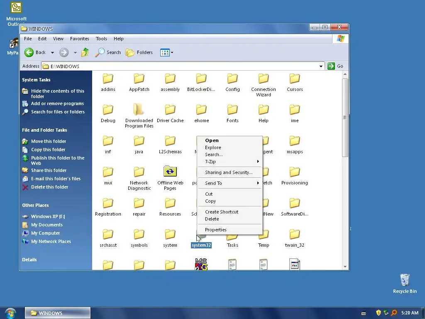The width and height of the screenshot is (425, 319).
Task: Open the File menu
Action: [28, 39]
